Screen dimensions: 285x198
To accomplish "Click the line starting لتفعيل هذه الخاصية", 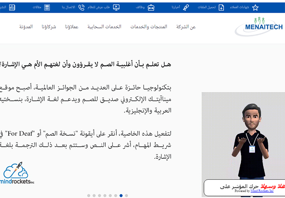I will pyautogui.click(x=85, y=133).
